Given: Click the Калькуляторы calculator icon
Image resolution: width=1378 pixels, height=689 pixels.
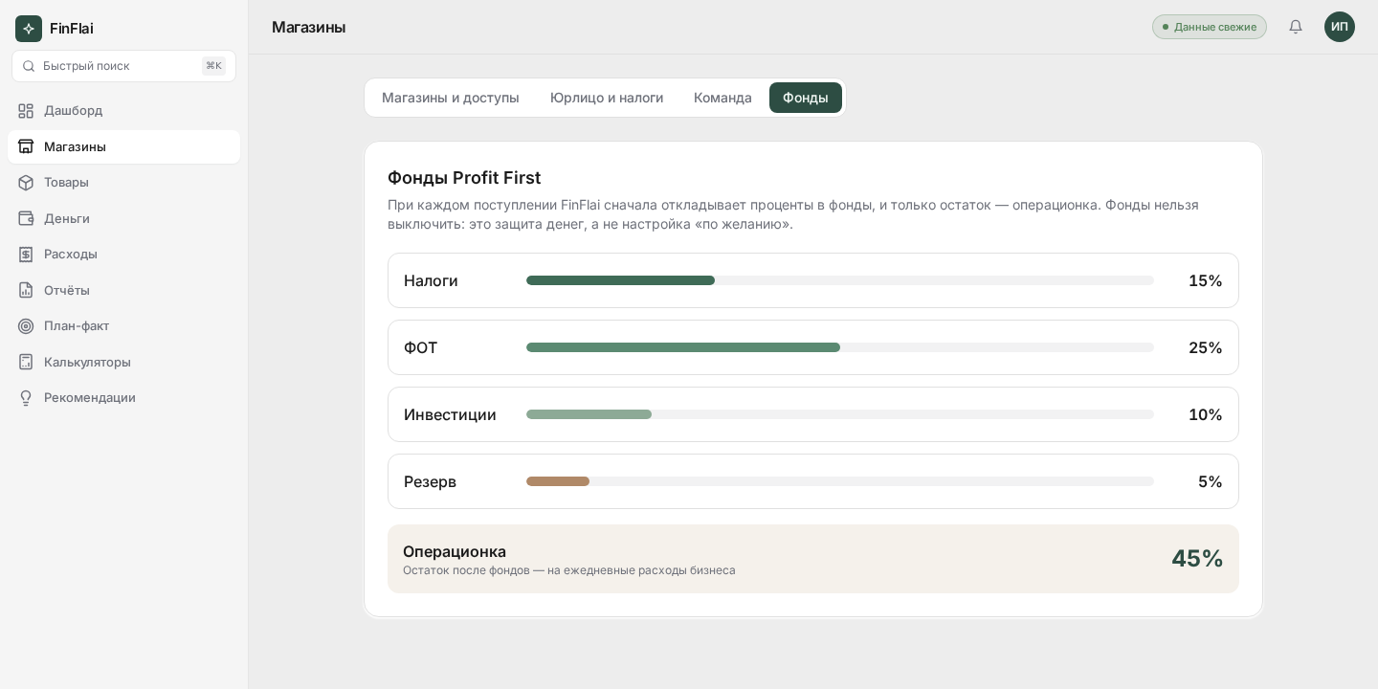Looking at the screenshot, I should (x=26, y=362).
